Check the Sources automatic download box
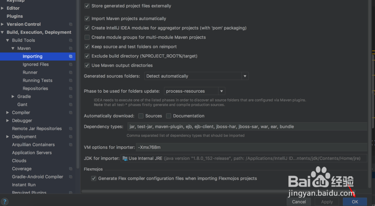 (141, 116)
